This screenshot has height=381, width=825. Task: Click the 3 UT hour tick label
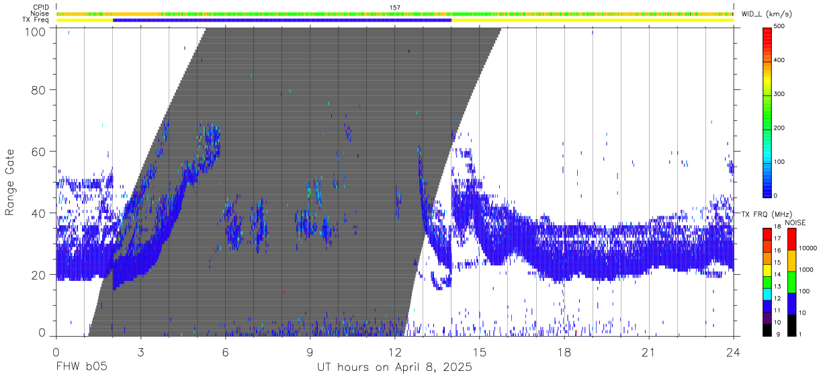point(140,351)
